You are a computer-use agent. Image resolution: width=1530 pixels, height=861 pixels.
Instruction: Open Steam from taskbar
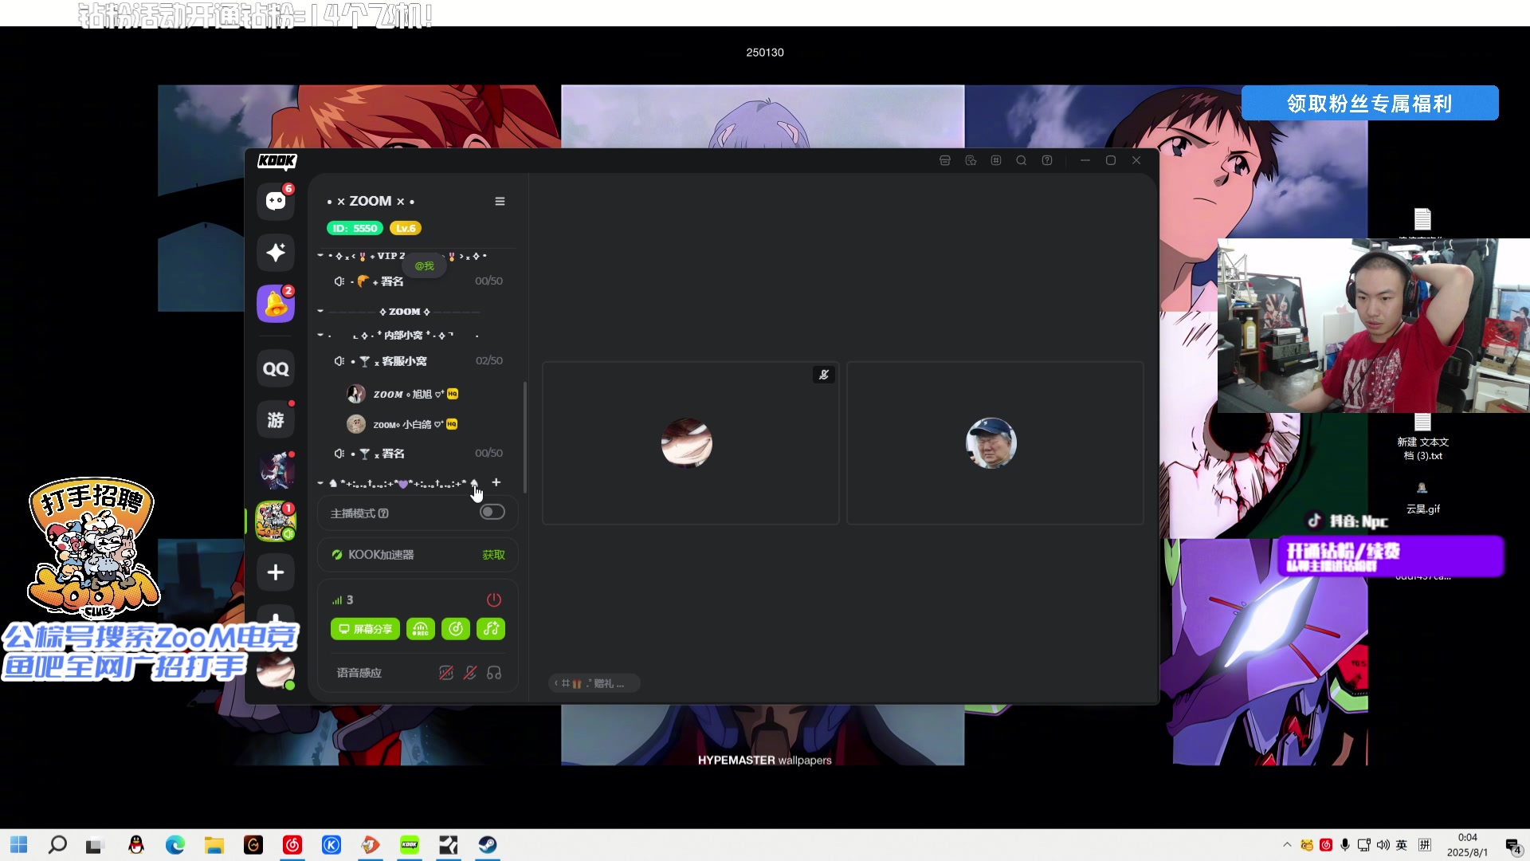[488, 845]
